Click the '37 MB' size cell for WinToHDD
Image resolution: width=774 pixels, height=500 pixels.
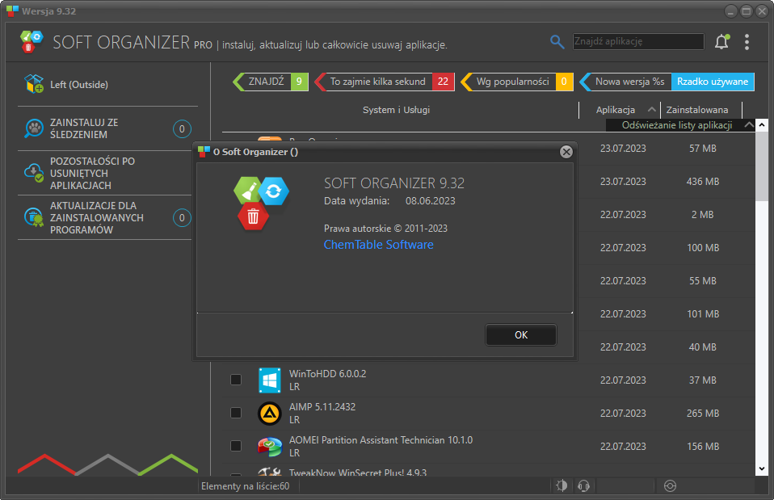702,380
